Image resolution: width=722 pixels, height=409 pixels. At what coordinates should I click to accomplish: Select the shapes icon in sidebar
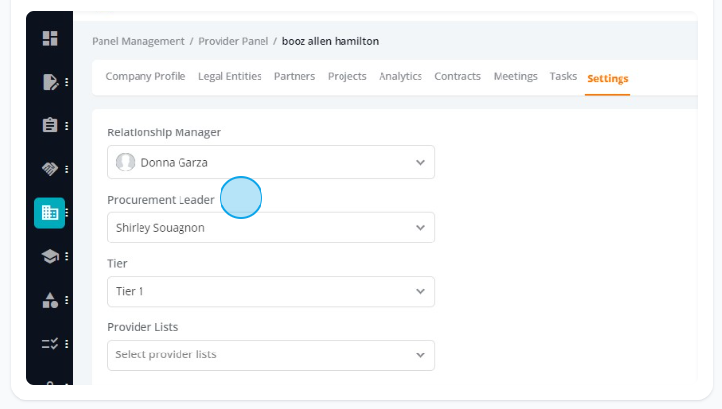point(50,300)
